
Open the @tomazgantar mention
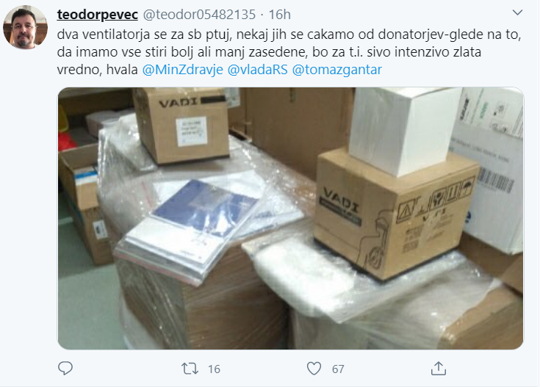click(x=336, y=70)
